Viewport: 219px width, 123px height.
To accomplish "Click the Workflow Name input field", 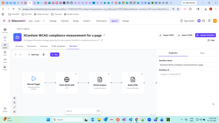I will click(188, 65).
